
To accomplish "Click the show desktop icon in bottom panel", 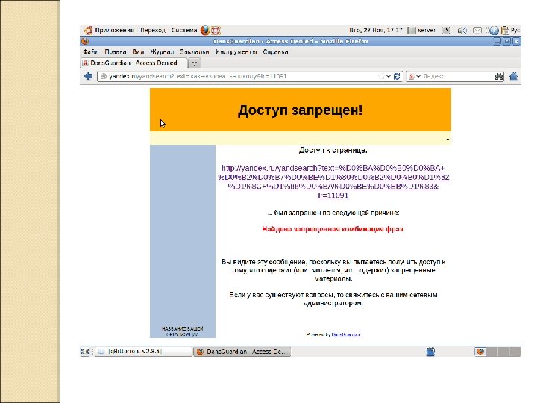I will coord(85,352).
